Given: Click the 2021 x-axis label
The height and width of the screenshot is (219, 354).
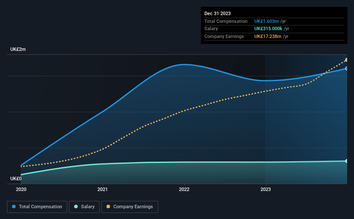Looking at the screenshot, I should click(103, 189).
